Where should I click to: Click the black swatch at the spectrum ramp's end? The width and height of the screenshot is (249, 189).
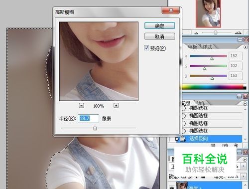pos(245,88)
